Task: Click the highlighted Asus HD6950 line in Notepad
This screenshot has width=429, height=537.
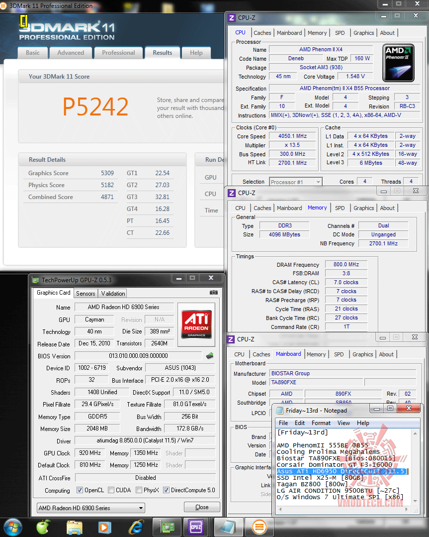Action: 342,471
